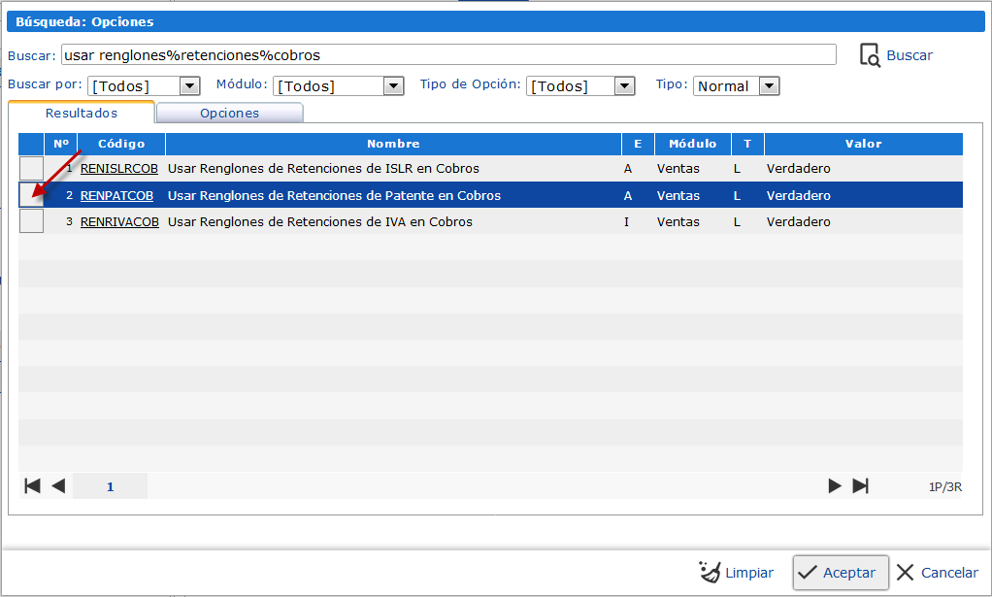992x597 pixels.
Task: Go to the next results page
Action: 835,485
